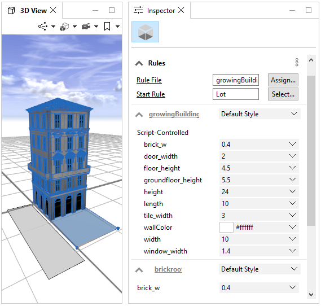The width and height of the screenshot is (321, 306).
Task: Click the door_width attribute label
Action: coord(161,156)
